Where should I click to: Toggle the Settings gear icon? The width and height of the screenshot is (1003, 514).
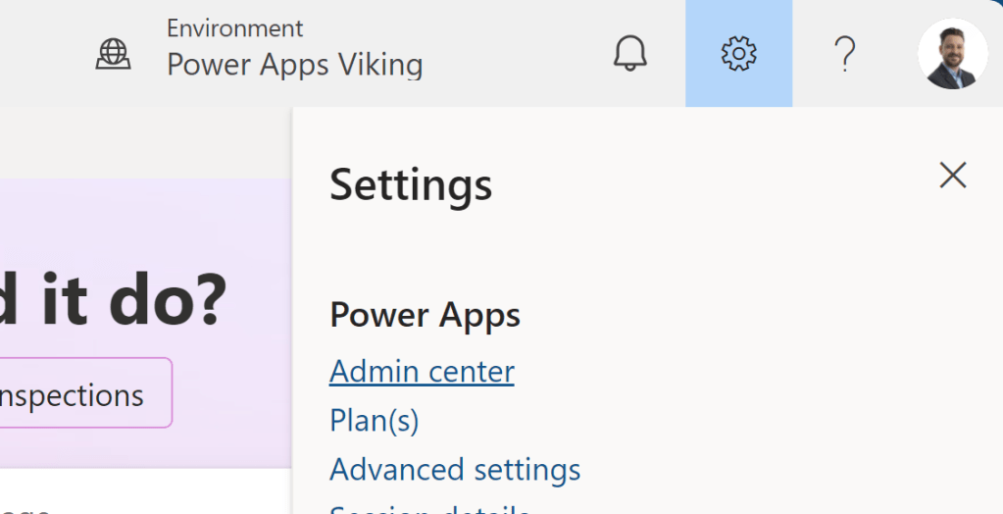click(x=738, y=53)
